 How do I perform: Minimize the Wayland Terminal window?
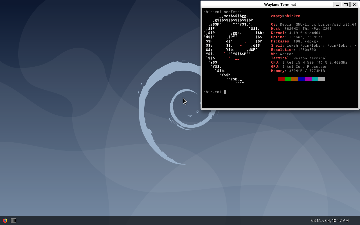[x=337, y=4]
